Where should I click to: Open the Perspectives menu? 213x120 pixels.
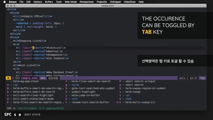tap(87, 2)
